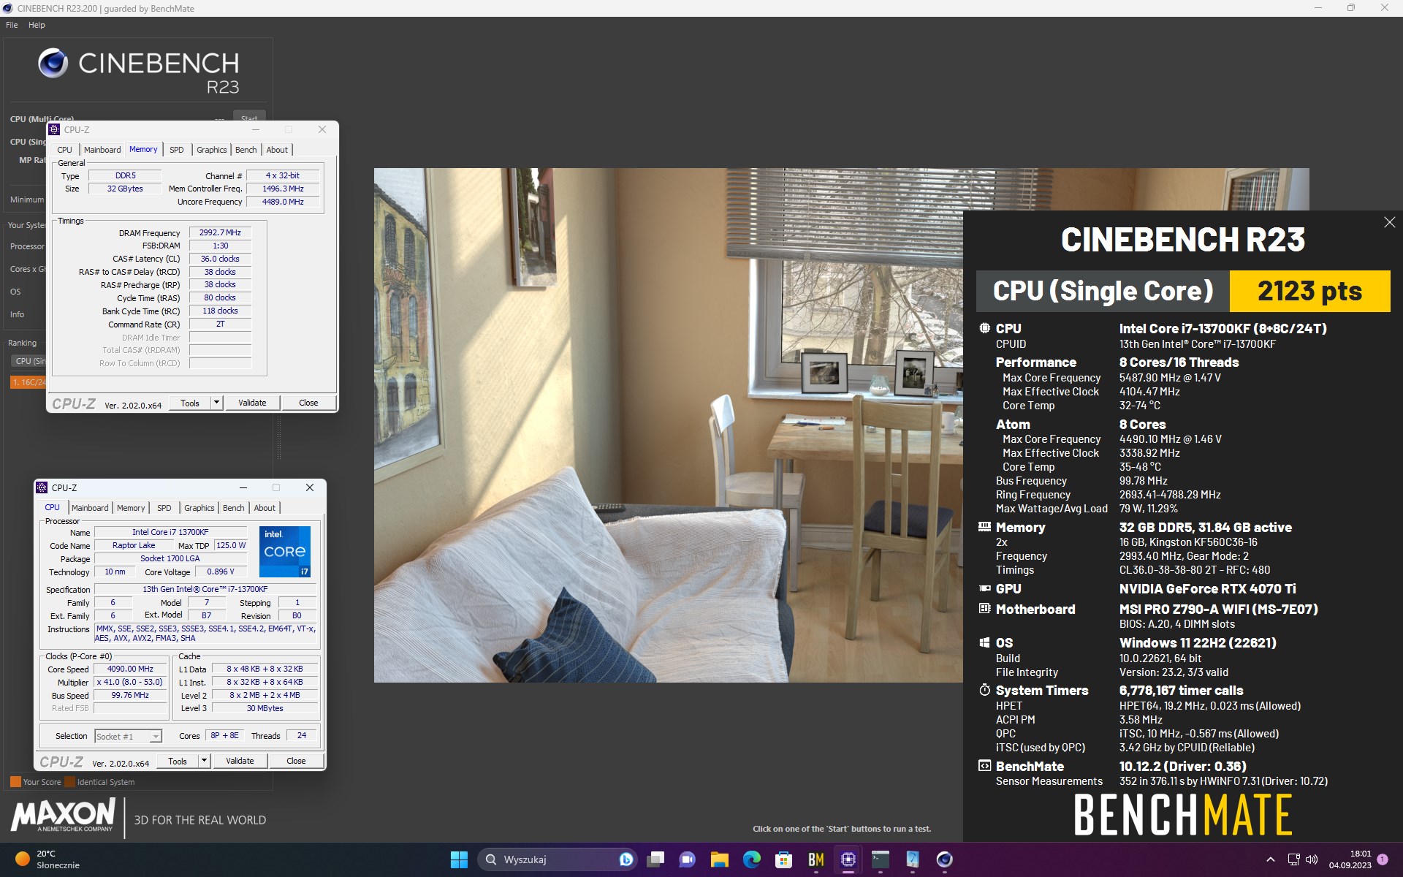
Task: Open Bench tab in the upper CPU-Z window
Action: tap(246, 150)
